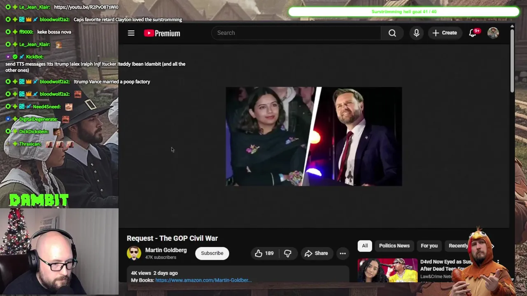Click Thraxican username in chat

tap(30, 144)
